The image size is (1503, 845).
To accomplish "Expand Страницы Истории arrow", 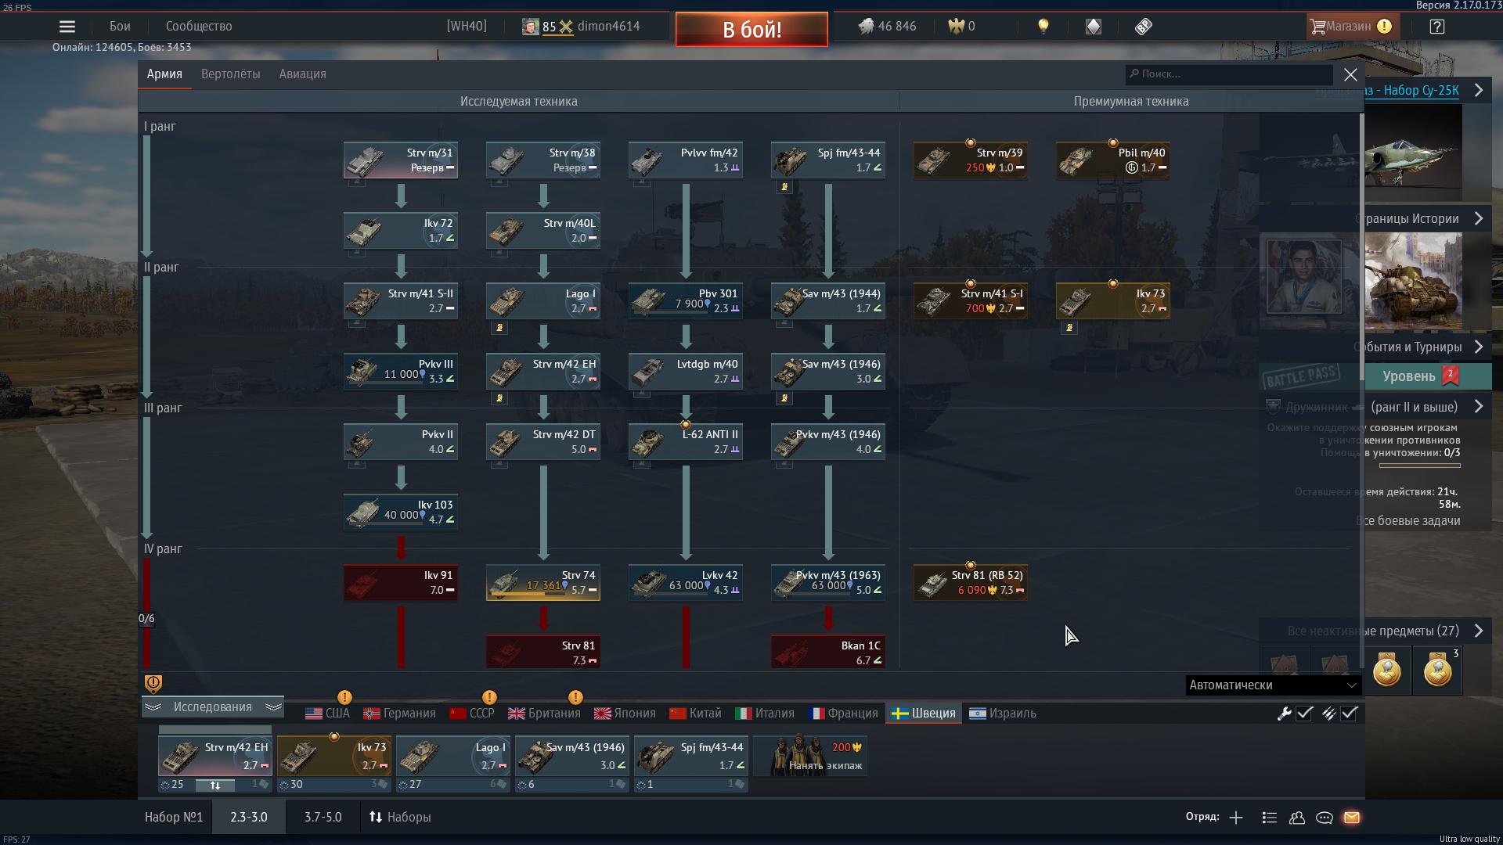I will pyautogui.click(x=1478, y=218).
